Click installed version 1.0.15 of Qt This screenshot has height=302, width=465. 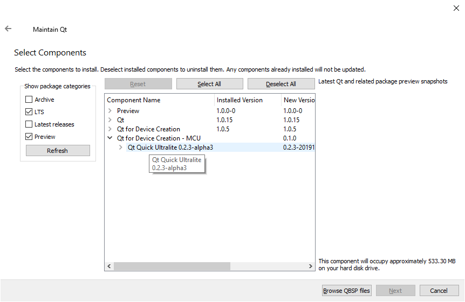pyautogui.click(x=224, y=120)
